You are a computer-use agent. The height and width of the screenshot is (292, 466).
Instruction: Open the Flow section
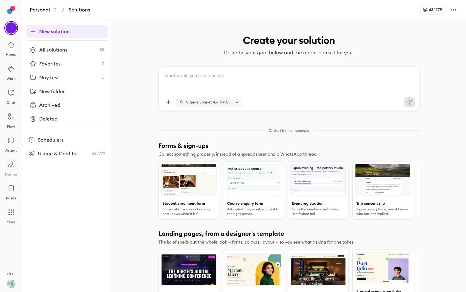(11, 121)
